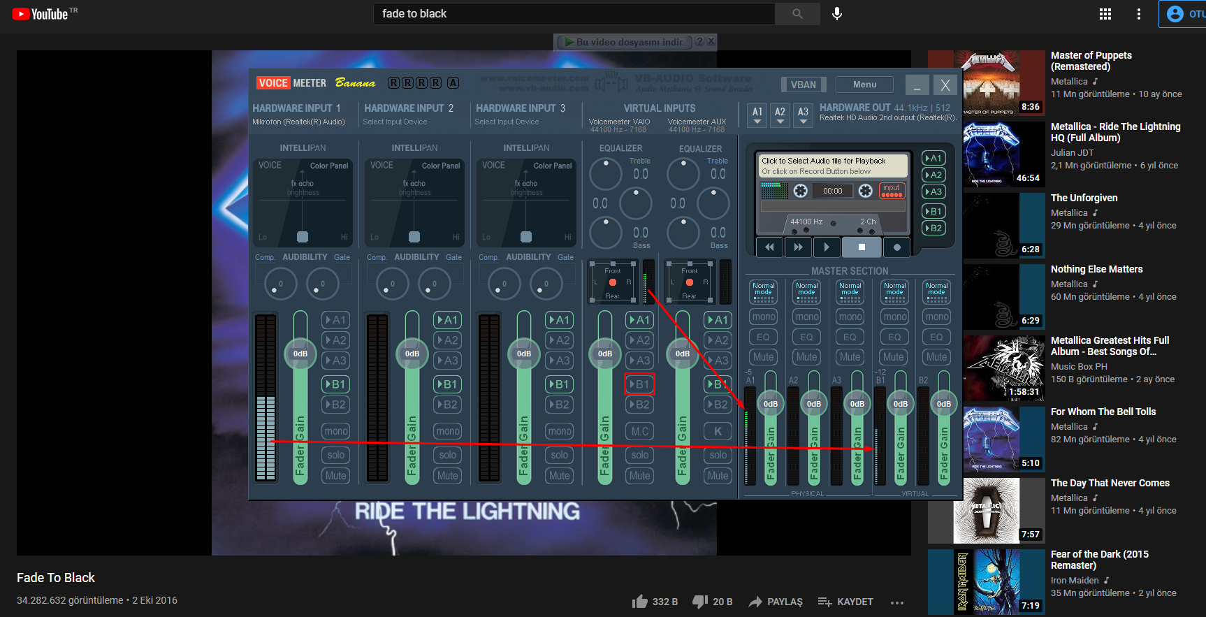Toggle the K button on Voicemeeter AUX strip
The image size is (1206, 617).
coord(718,431)
